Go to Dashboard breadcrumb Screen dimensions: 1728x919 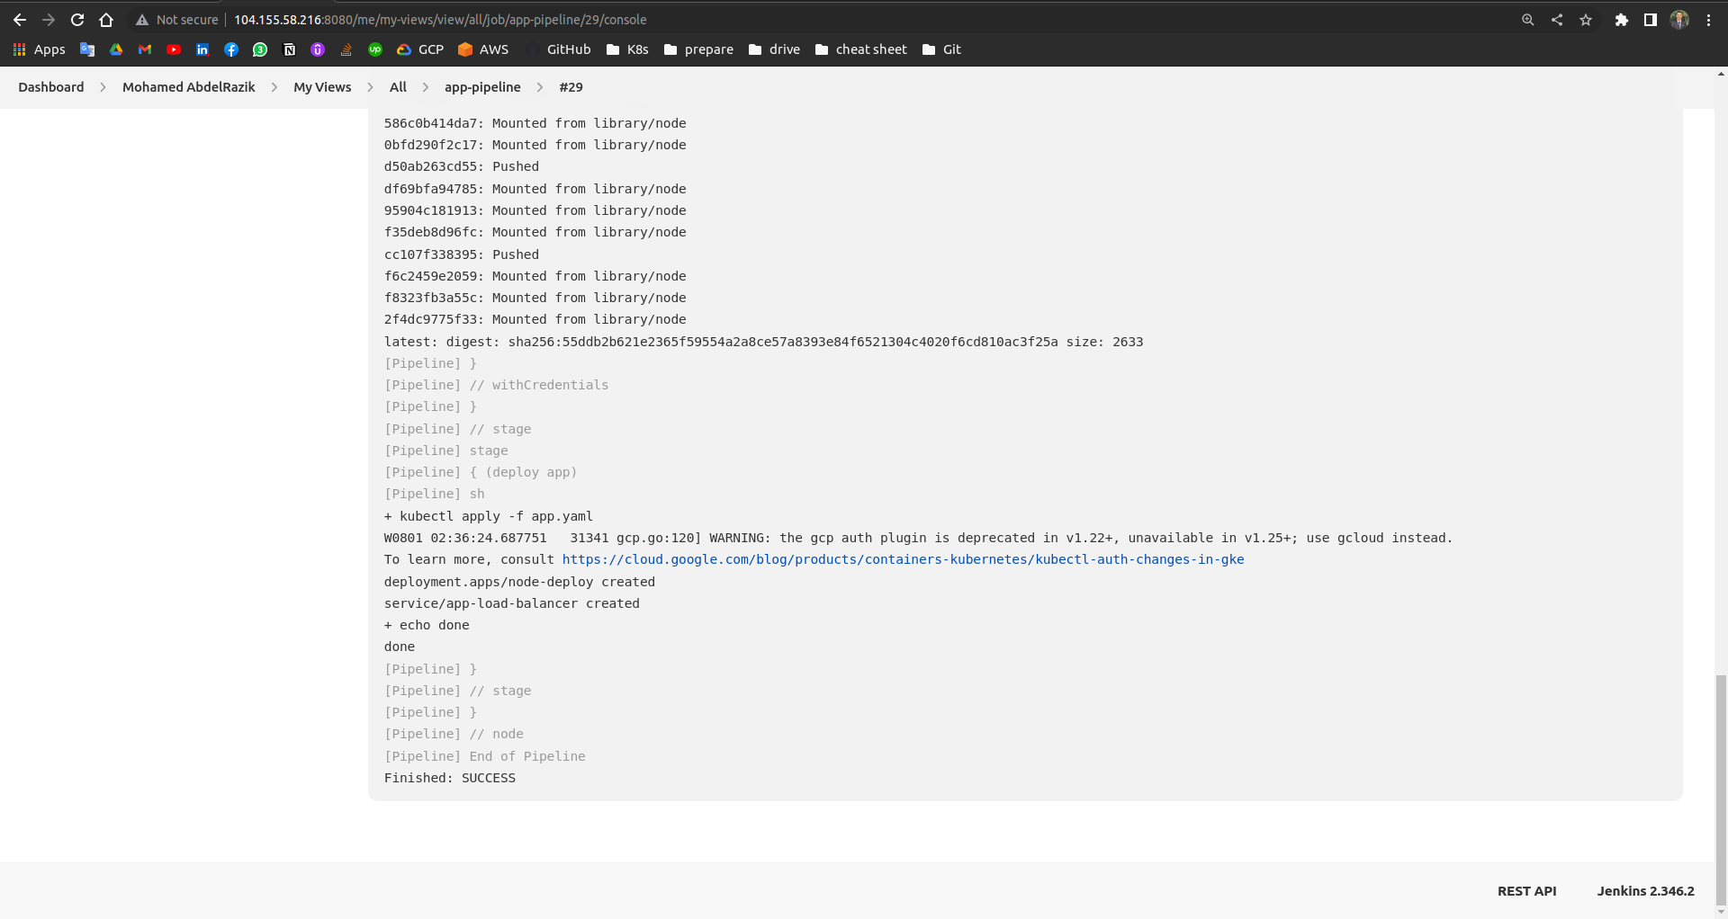tap(51, 87)
